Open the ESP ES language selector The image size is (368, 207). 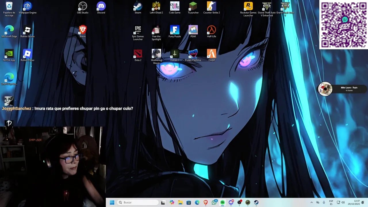(331, 202)
